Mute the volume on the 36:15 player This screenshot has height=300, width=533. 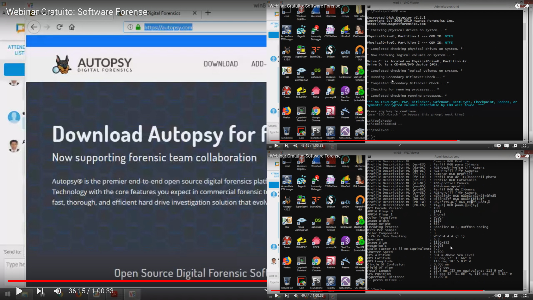pyautogui.click(x=58, y=291)
